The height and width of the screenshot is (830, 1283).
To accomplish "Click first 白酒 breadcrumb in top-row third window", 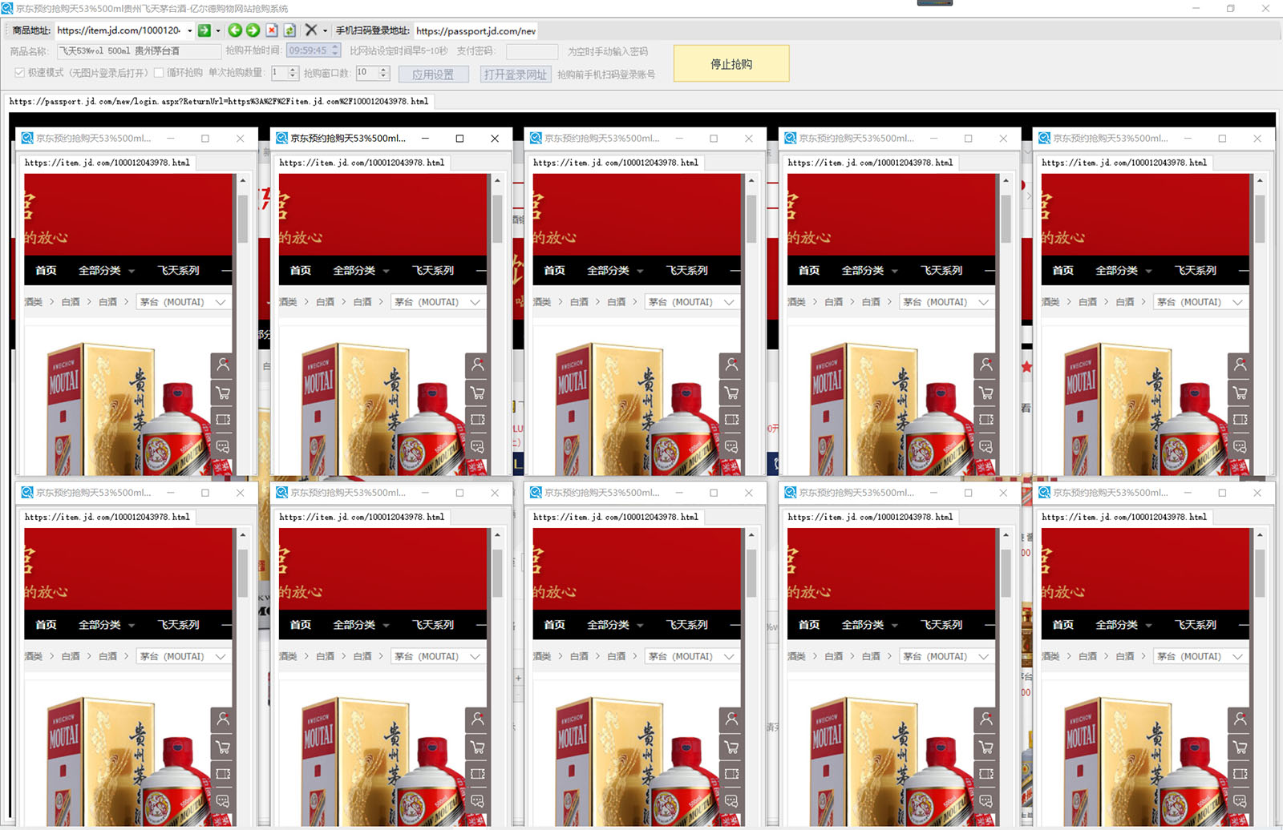I will pyautogui.click(x=579, y=302).
